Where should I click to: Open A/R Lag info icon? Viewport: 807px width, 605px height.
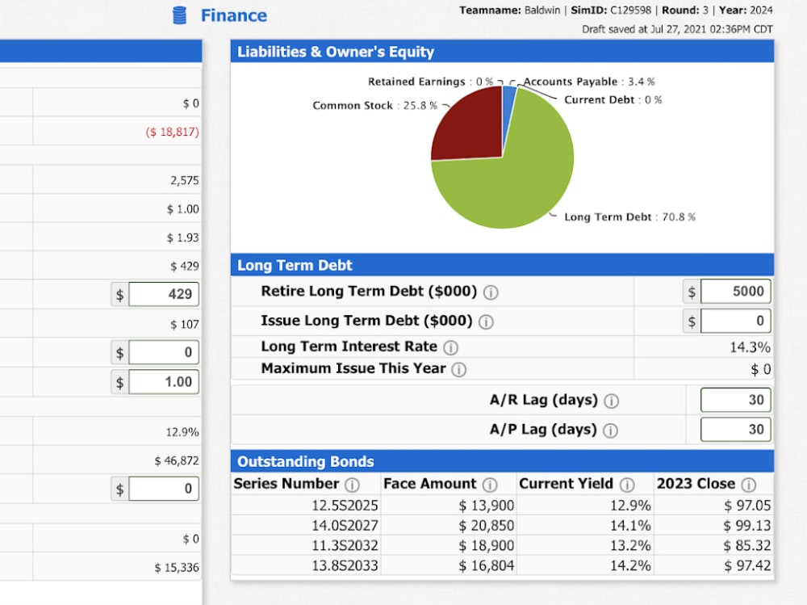click(x=611, y=401)
